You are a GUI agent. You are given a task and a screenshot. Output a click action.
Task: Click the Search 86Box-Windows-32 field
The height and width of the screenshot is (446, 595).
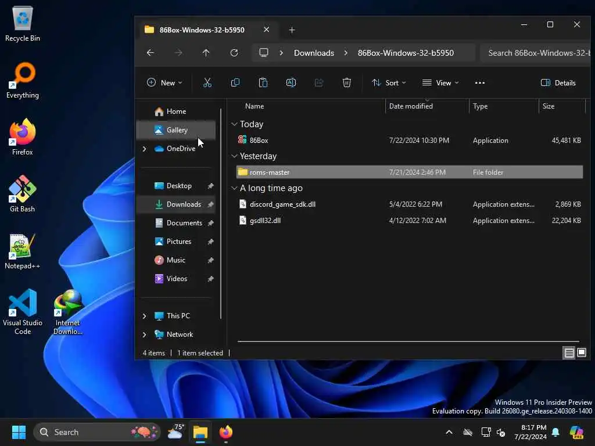[535, 53]
